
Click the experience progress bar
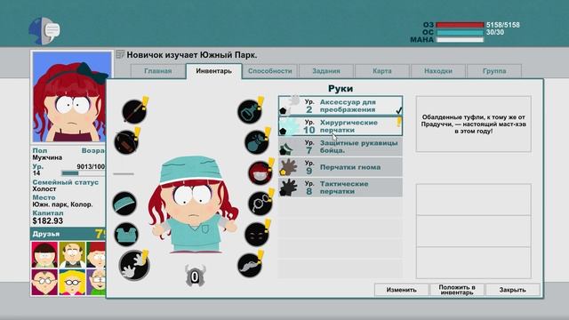(x=84, y=173)
